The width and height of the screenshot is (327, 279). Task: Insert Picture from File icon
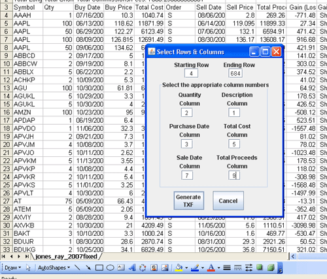pyautogui.click(x=165, y=267)
